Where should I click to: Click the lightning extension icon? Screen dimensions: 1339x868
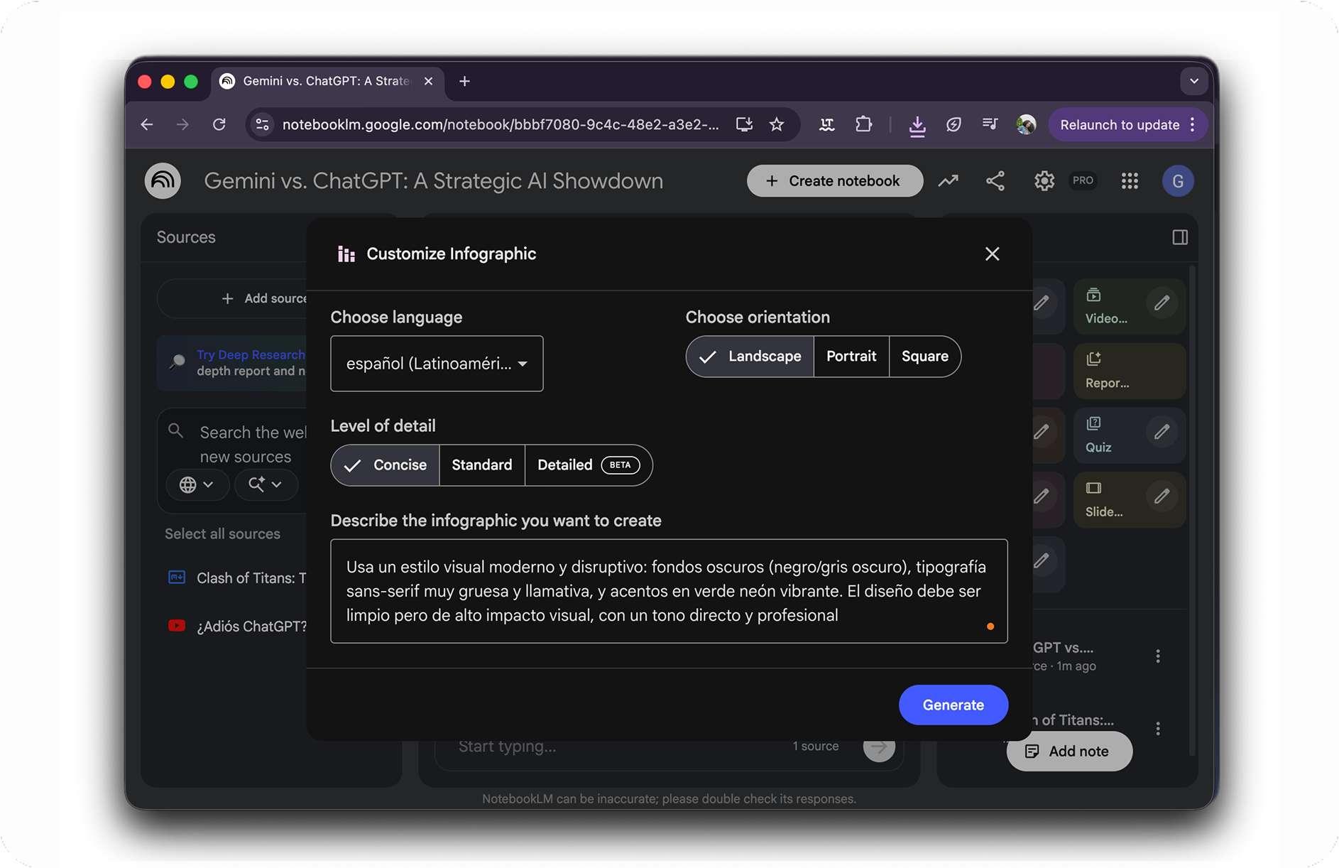953,125
